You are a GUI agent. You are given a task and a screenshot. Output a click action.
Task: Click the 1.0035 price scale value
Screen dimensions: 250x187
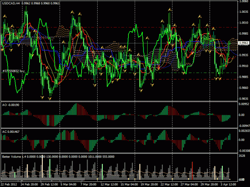(x=244, y=12)
